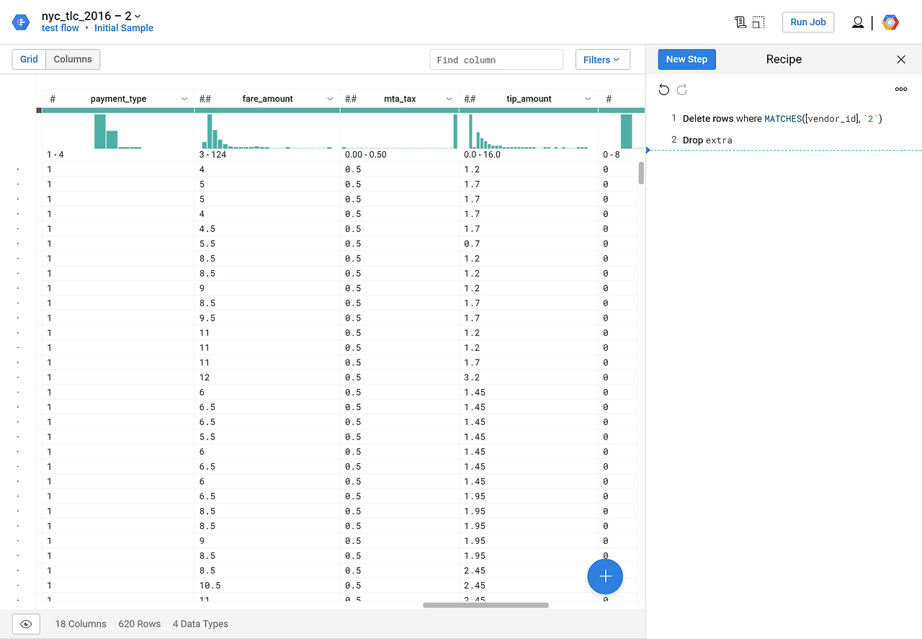
Task: Expand the nyc_tlc_2016 dataset name dropdown
Action: (138, 15)
